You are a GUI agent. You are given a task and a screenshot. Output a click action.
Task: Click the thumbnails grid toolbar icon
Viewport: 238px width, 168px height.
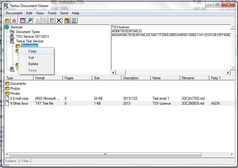[74, 20]
